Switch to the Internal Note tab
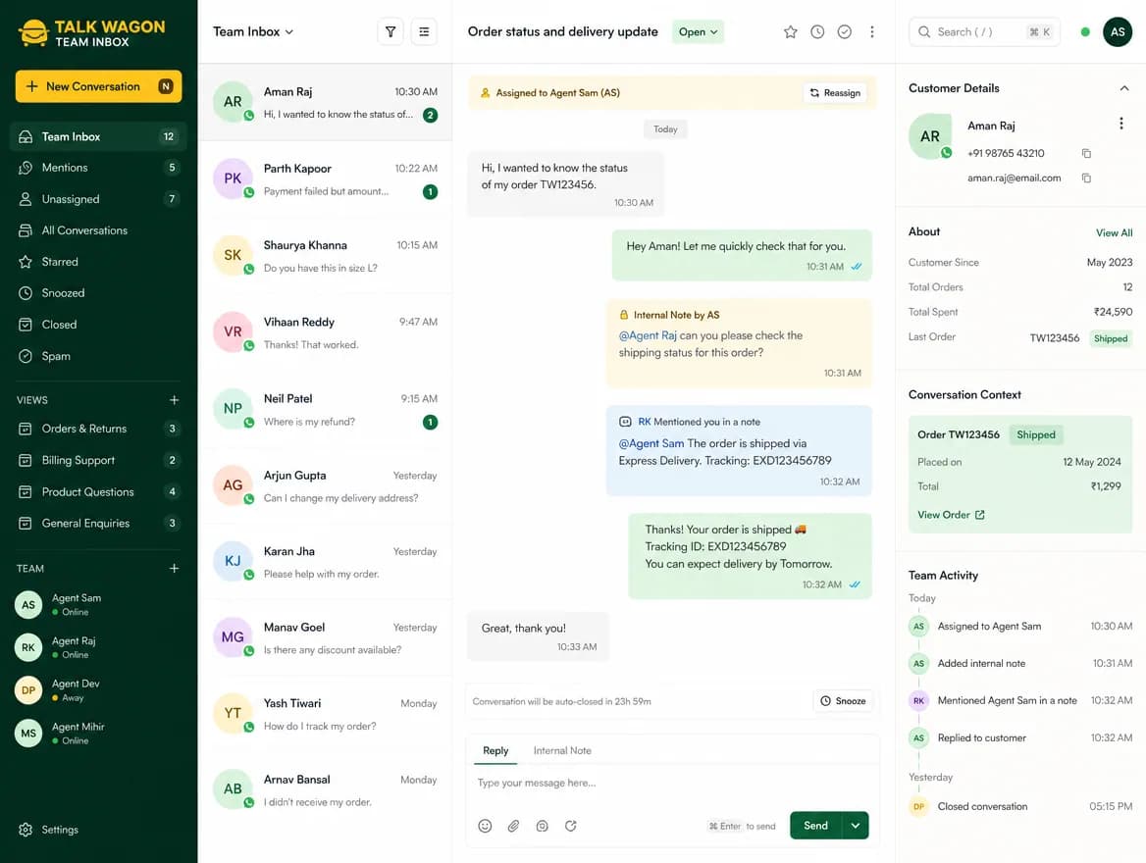 (x=562, y=751)
